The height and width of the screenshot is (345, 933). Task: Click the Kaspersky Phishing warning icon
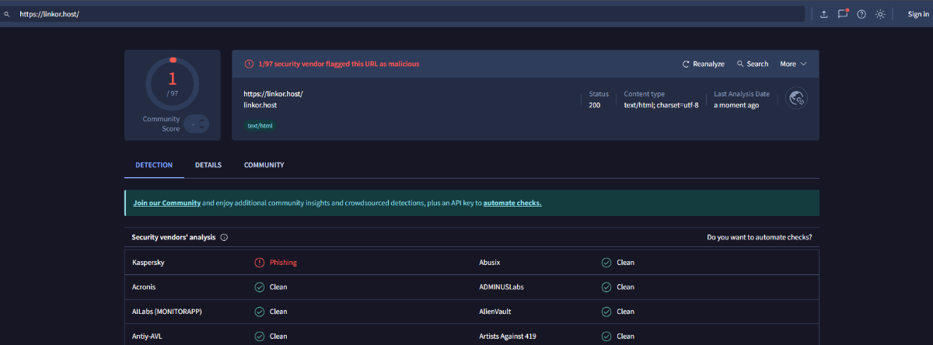tap(260, 262)
